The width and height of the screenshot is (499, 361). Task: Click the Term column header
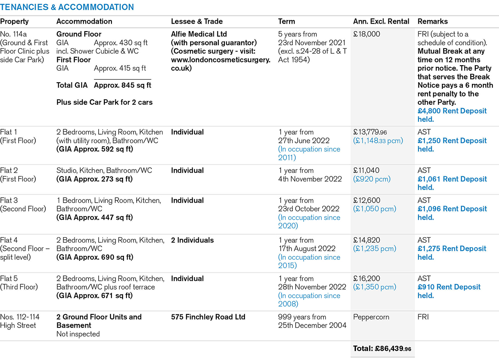[287, 21]
